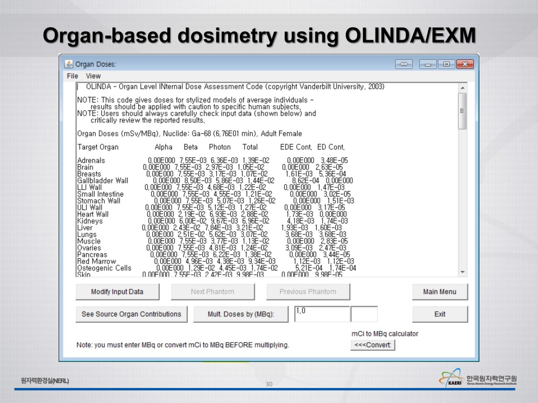
Task: Go to Main Menu
Action: click(440, 292)
